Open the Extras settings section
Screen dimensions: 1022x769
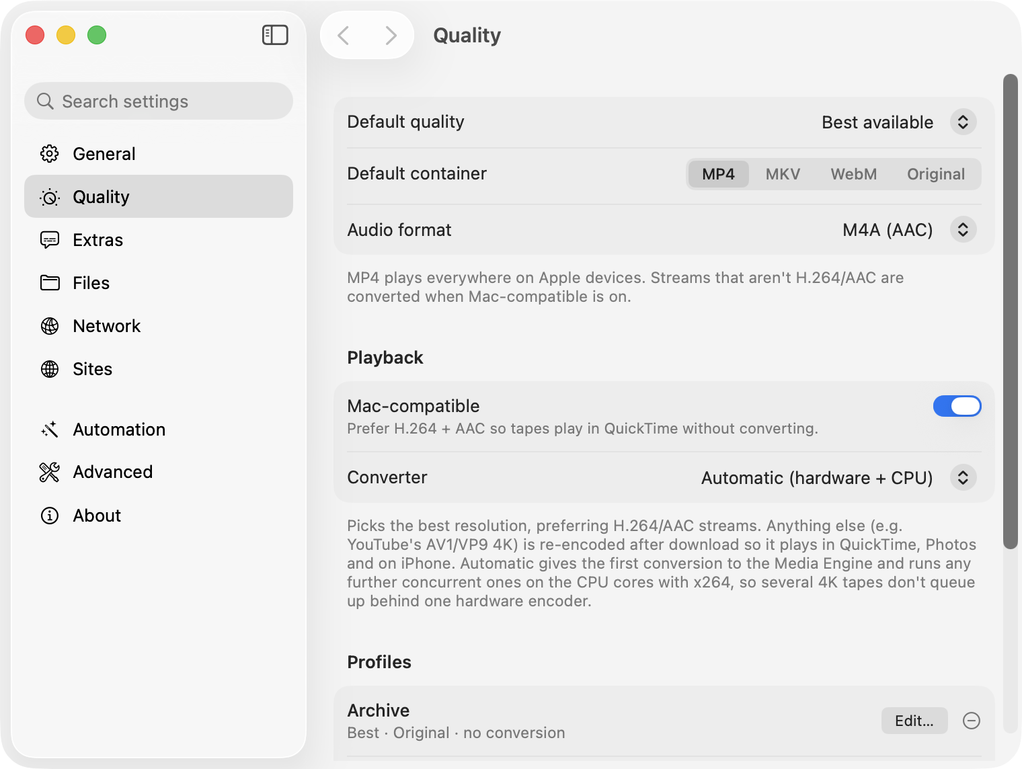159,240
